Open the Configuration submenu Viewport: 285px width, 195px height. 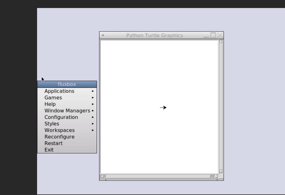pos(67,117)
